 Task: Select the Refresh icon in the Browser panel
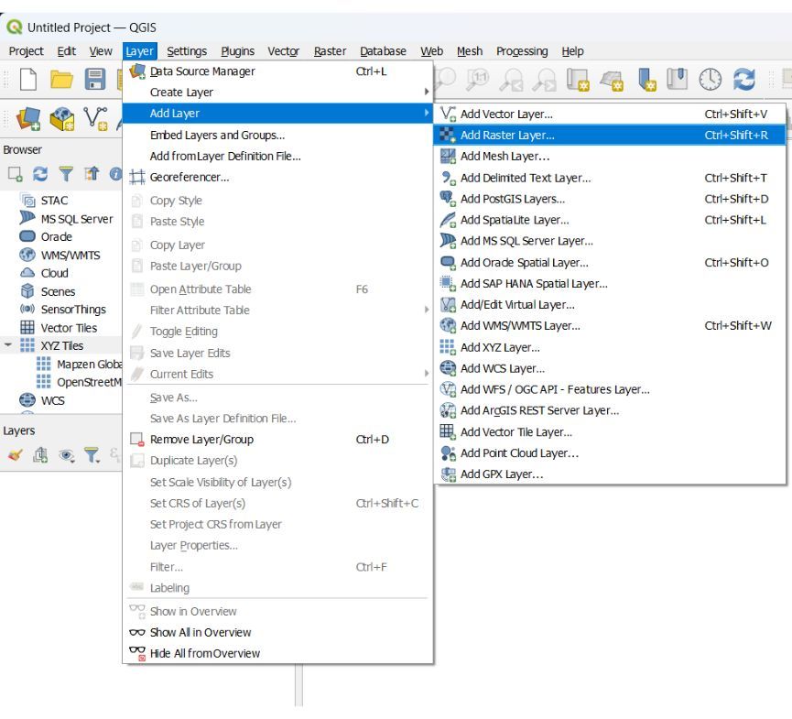tap(41, 172)
